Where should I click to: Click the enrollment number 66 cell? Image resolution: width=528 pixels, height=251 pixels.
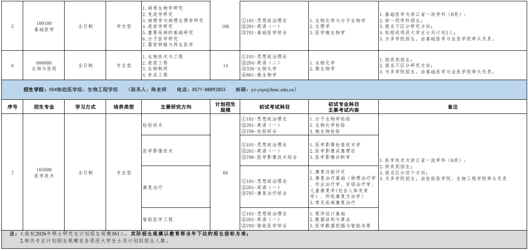click(225, 173)
